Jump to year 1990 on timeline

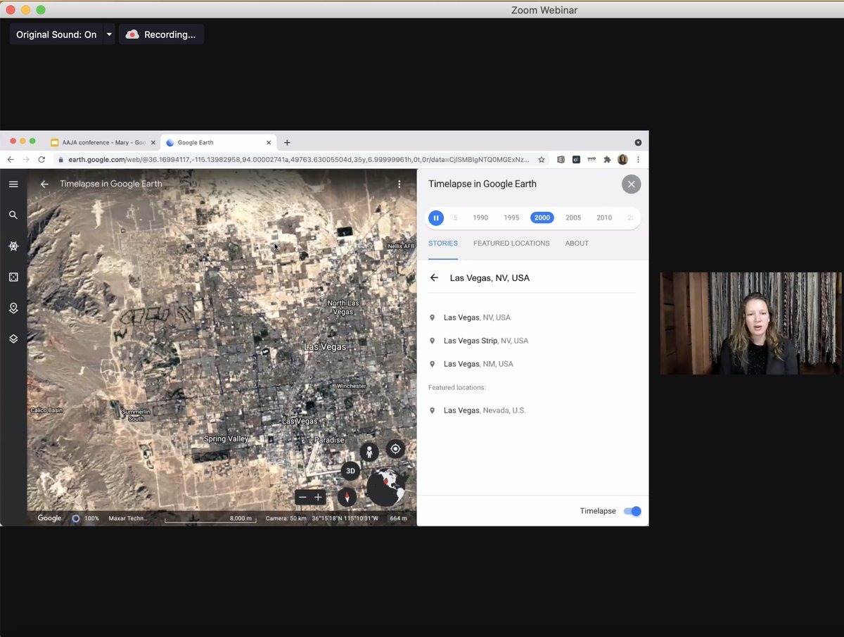pyautogui.click(x=480, y=218)
